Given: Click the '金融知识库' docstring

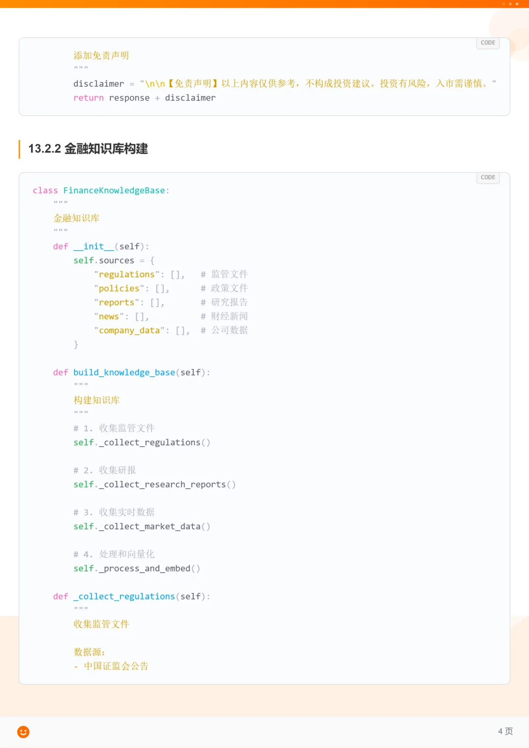Looking at the screenshot, I should tap(76, 218).
